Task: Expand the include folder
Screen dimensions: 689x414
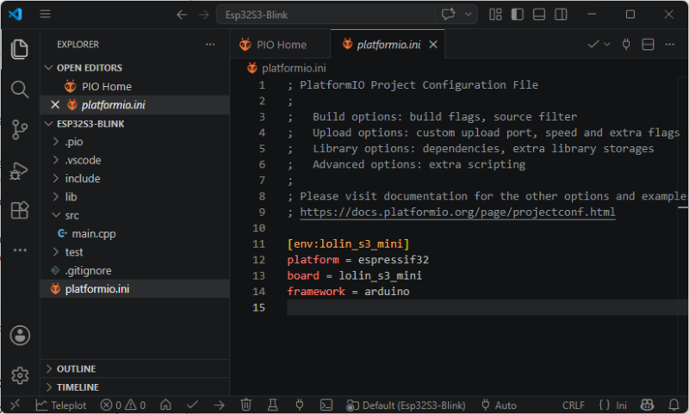Action: 134,179
